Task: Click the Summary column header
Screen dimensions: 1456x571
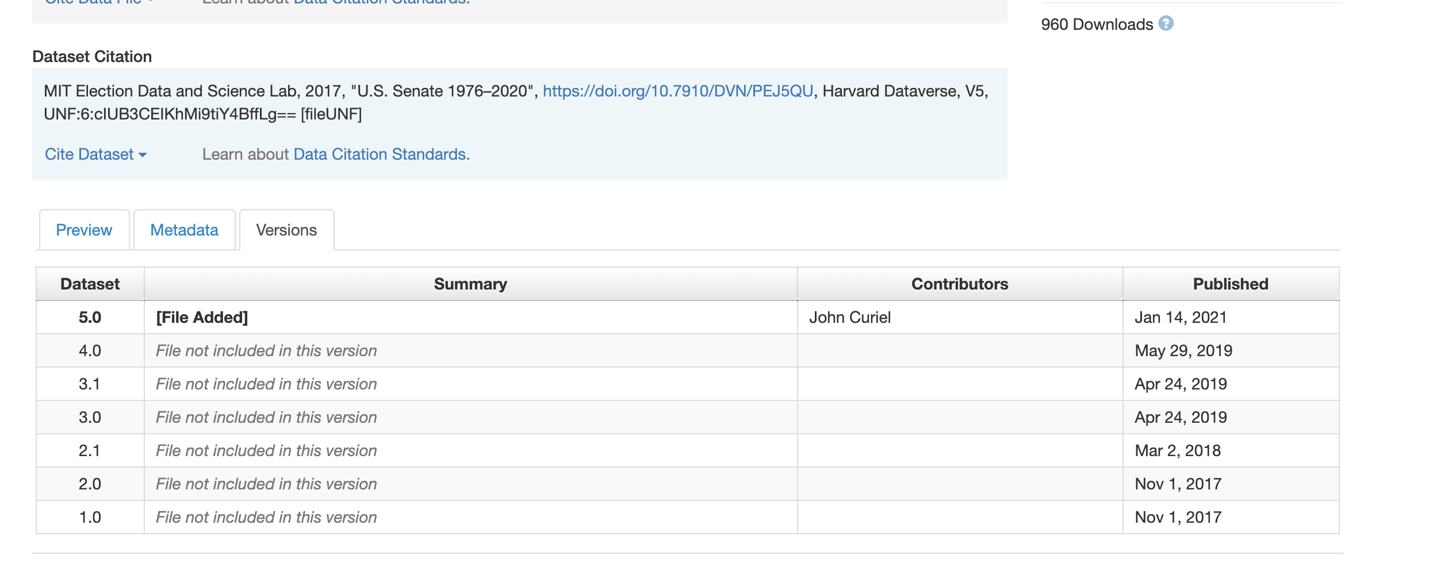Action: tap(470, 284)
